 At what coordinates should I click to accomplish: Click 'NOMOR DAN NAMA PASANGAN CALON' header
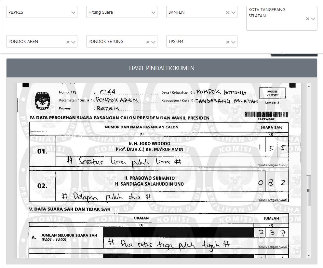(141, 127)
